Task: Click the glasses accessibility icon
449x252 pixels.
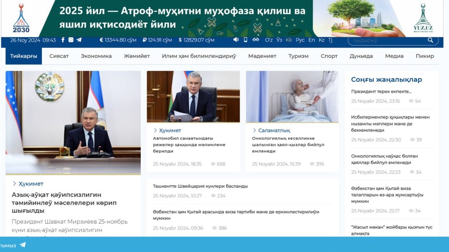Action: pos(256,40)
